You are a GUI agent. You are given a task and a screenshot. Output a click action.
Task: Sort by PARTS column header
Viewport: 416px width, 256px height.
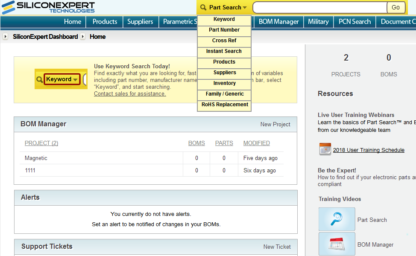coord(224,143)
